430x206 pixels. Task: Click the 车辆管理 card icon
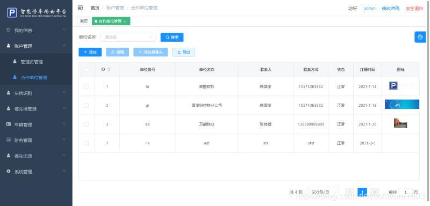pyautogui.click(x=9, y=124)
